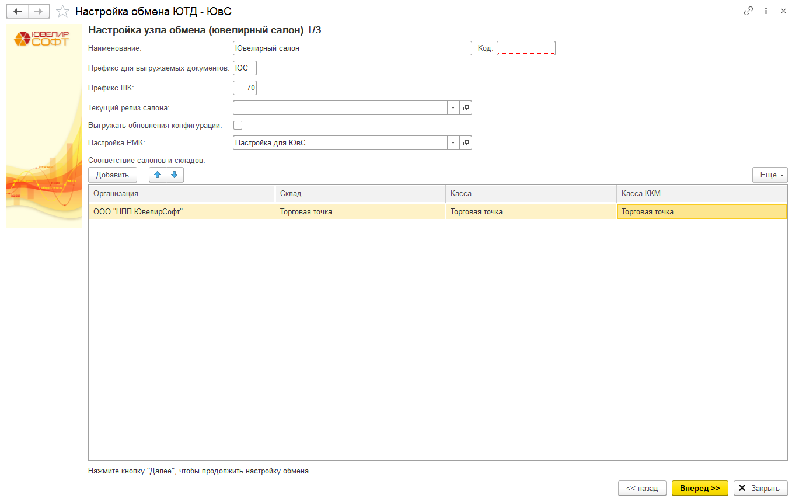Sort by the Организация column header
This screenshot has height=498, width=799.
(182, 193)
